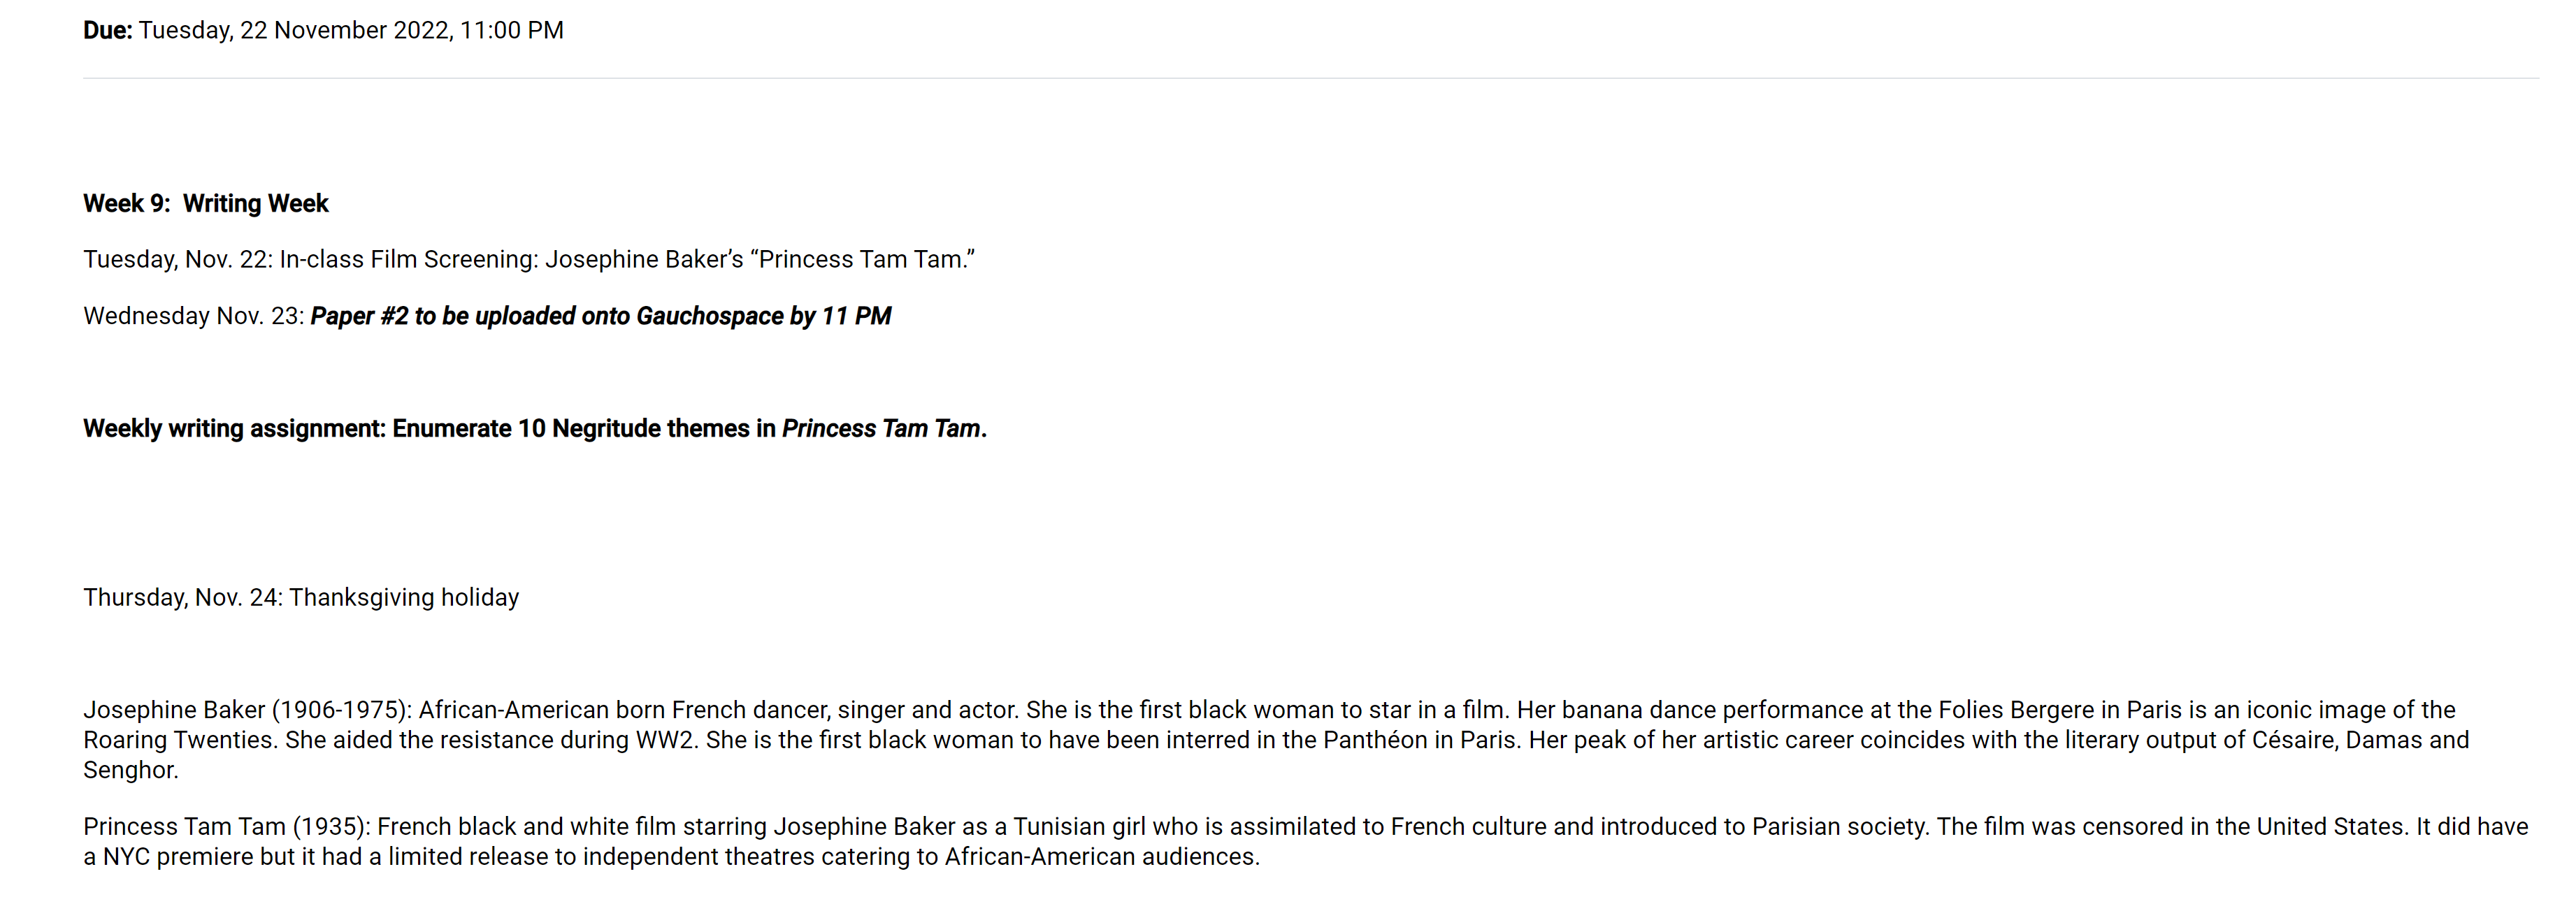Screen dimensions: 2576x897
Task: Click the "Week 9: Writing Week" heading
Action: tap(206, 204)
